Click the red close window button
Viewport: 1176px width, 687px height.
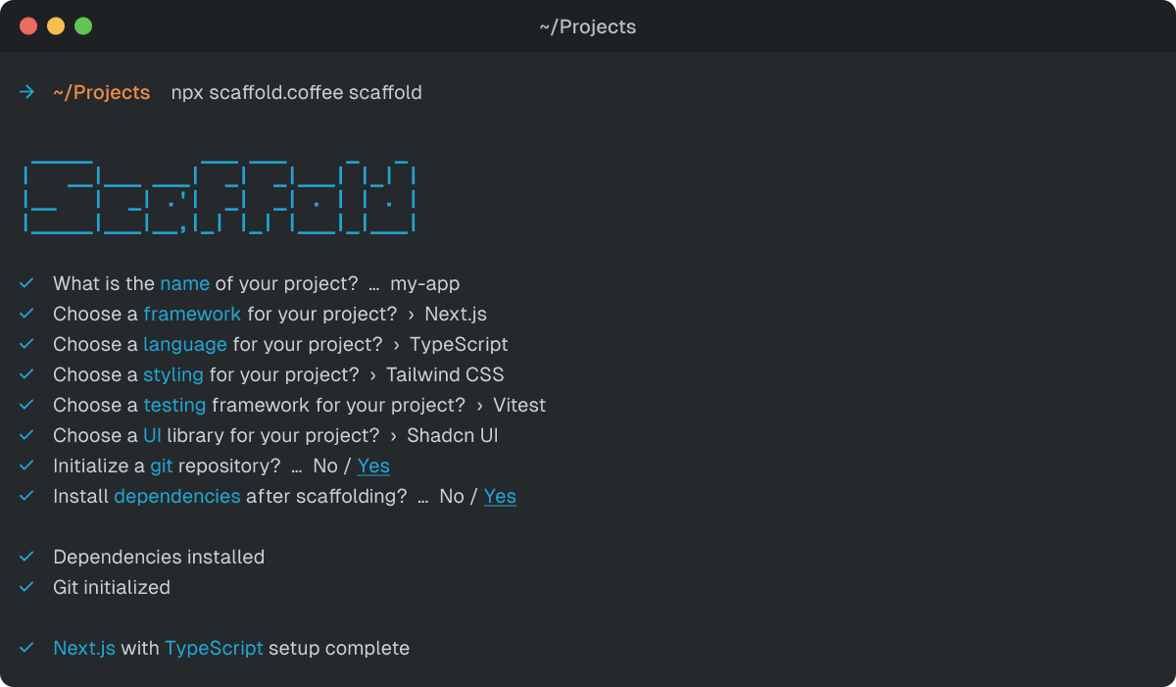[x=28, y=26]
